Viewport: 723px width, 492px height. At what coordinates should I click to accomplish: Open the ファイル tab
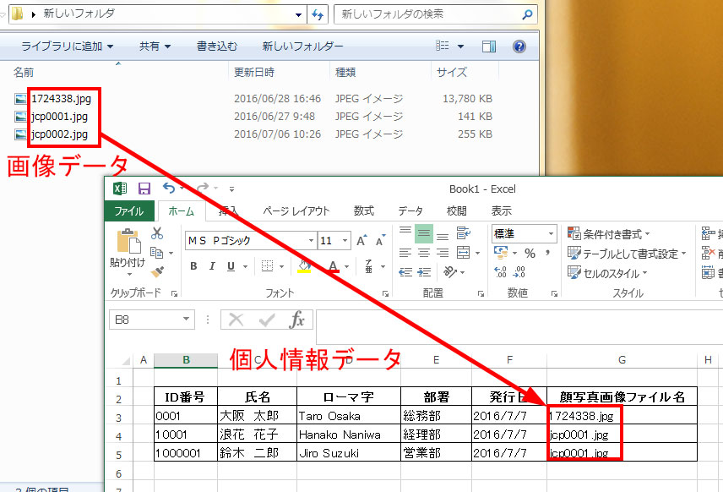128,211
